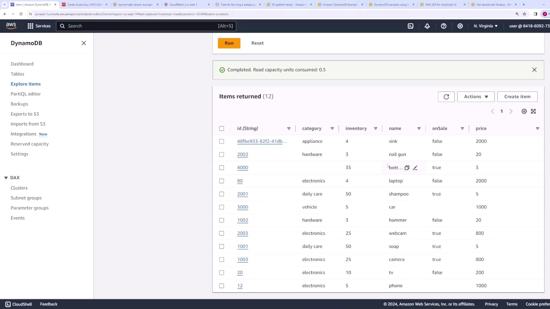Open item with id 3000
The height and width of the screenshot is (309, 550).
coord(242,207)
